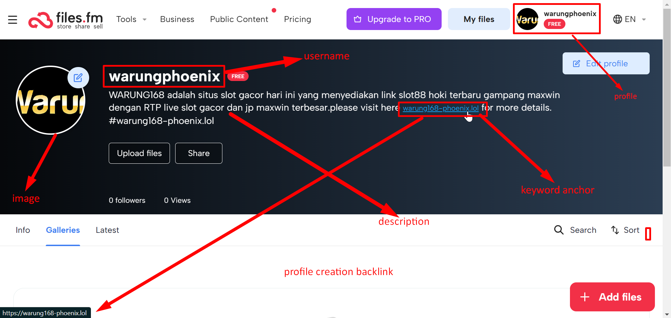This screenshot has width=671, height=318.
Task: Click the Upload files button
Action: (x=139, y=153)
